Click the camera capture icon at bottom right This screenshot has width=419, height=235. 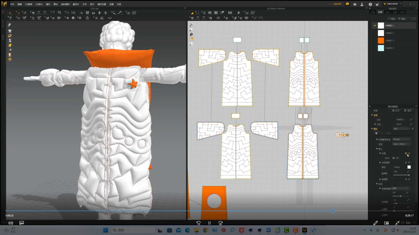[x=386, y=223]
